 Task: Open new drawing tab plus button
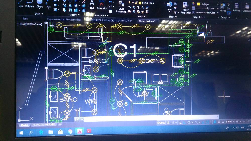click(x=207, y=22)
